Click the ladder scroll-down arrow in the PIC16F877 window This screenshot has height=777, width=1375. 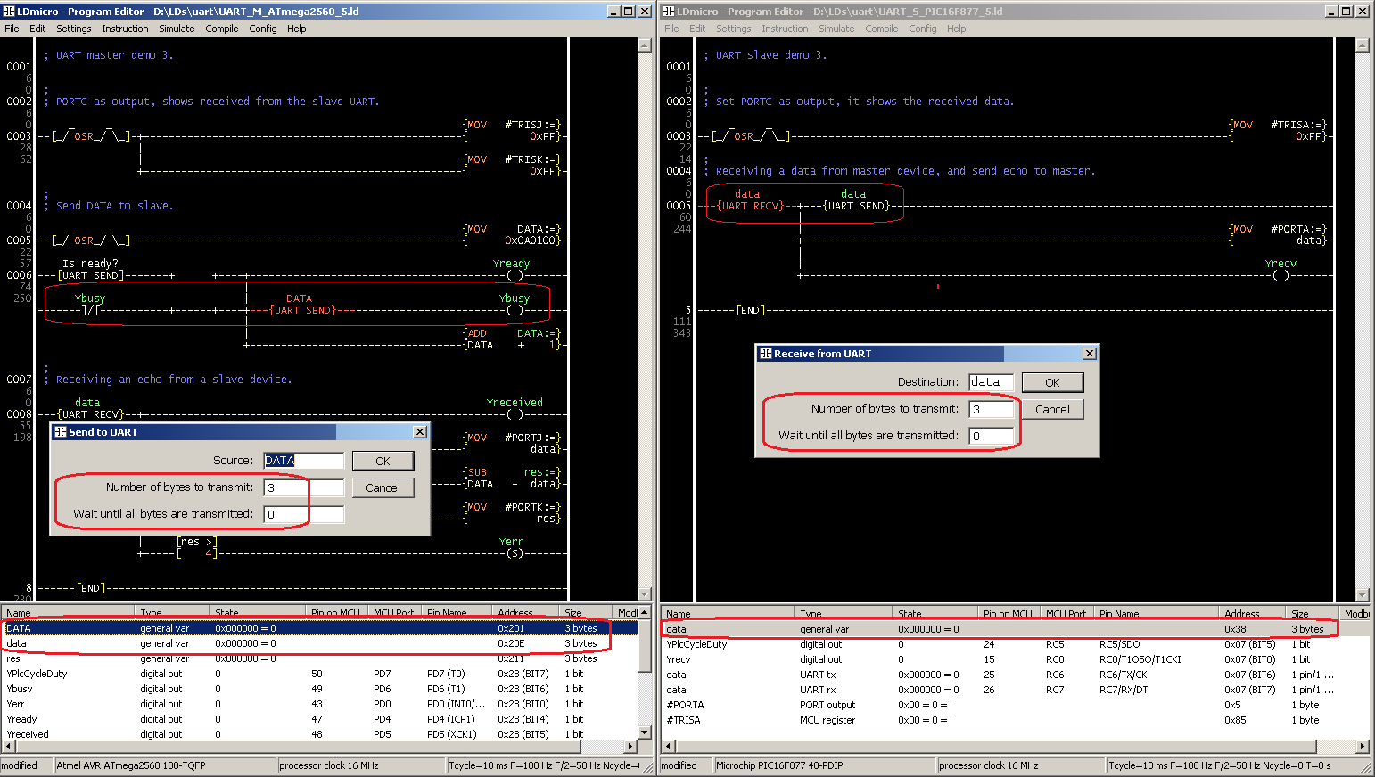coord(1362,594)
